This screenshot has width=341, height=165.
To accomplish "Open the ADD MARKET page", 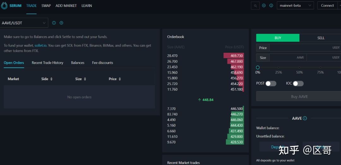I will 66,6.
